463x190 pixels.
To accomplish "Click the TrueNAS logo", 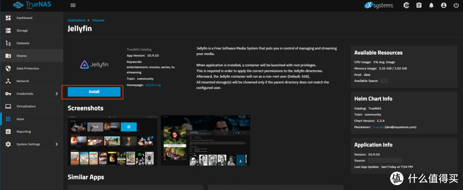I will (31, 5).
